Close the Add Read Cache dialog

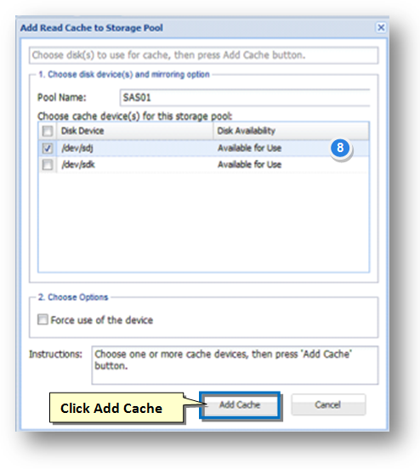[381, 27]
